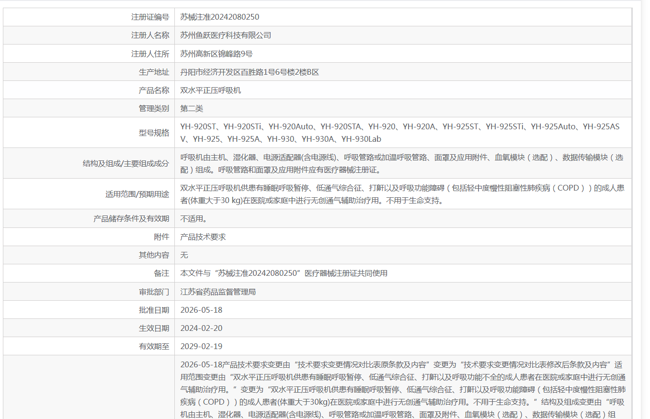Click the intended-use text mentioning COPD in 适用范围 row
Image resolution: width=650 pixels, height=419 pixels.
click(402, 194)
